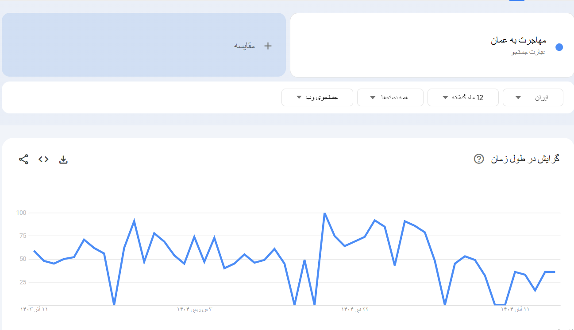Screen dimensions: 574x330
Task: Click the ۳ فروردین ۱۴۰۴ axis date
Action: click(194, 309)
